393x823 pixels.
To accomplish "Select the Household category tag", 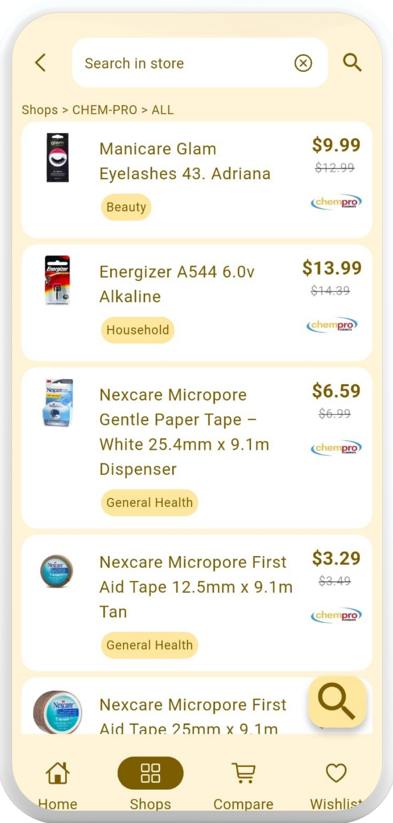I will [137, 330].
